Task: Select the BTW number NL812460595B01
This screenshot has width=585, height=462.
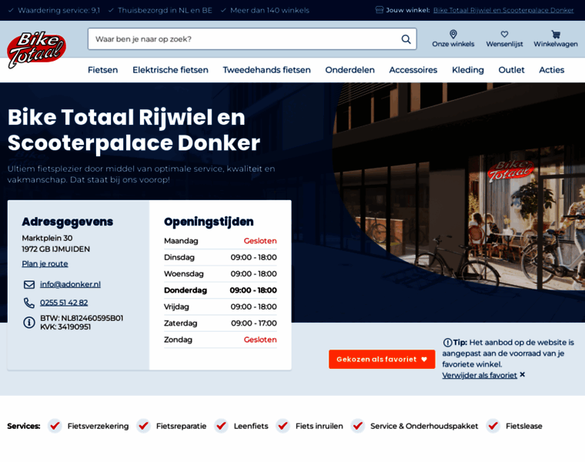Action: [x=92, y=318]
